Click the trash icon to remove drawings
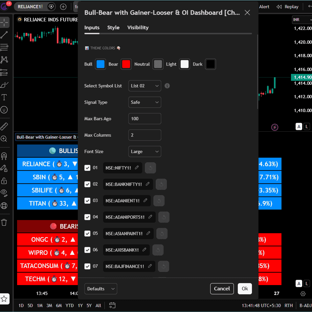Screen dimensions: 312x312 click(4, 222)
